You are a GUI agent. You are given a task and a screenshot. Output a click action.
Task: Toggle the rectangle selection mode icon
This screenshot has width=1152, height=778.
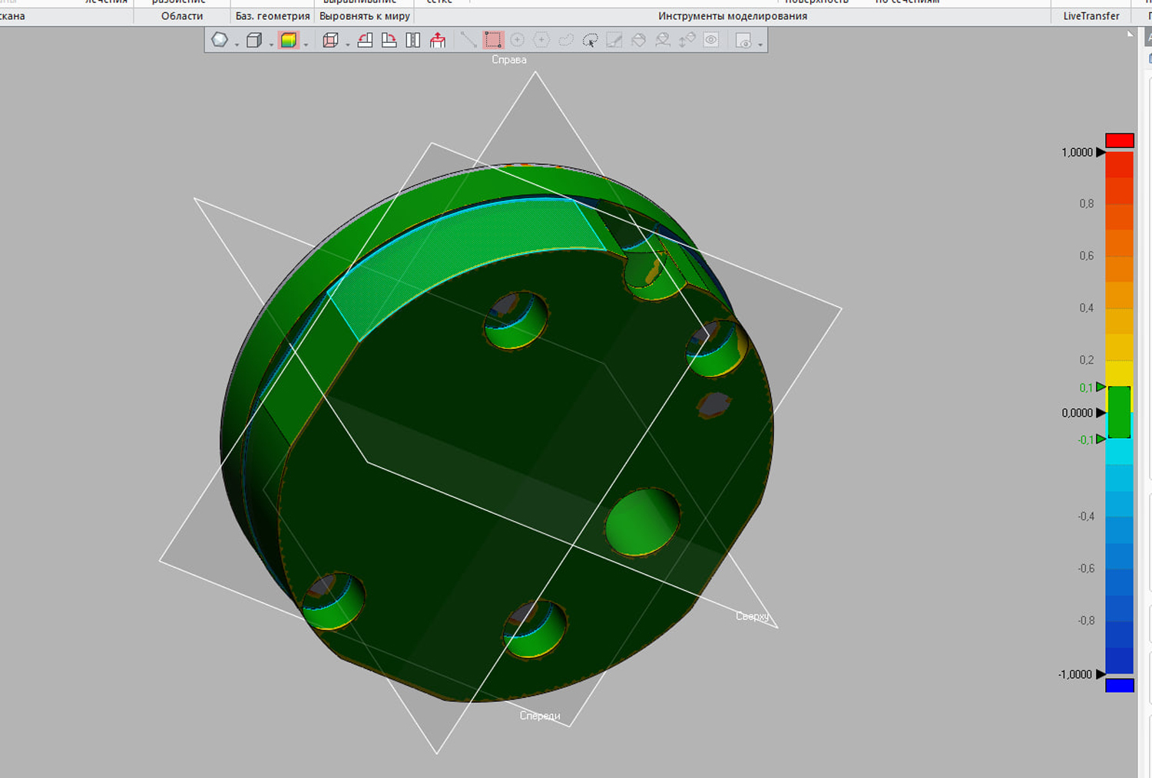493,40
